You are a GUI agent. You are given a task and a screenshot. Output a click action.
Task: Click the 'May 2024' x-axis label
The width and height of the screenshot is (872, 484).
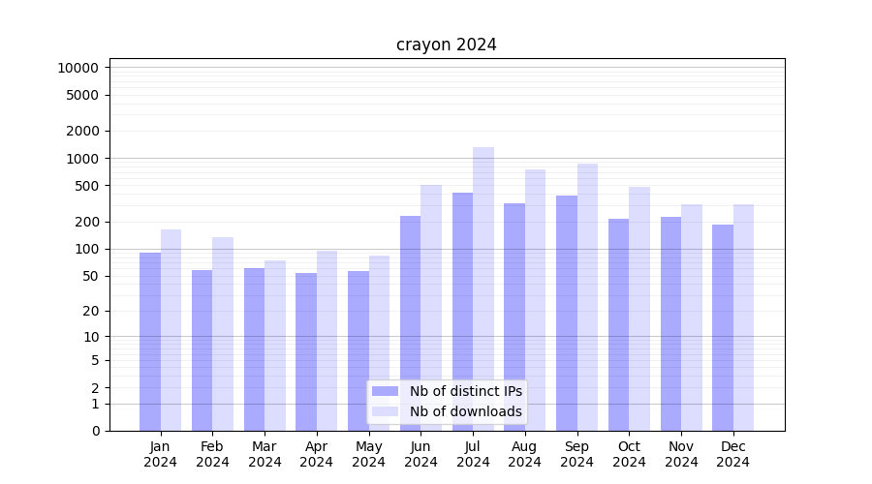point(368,454)
